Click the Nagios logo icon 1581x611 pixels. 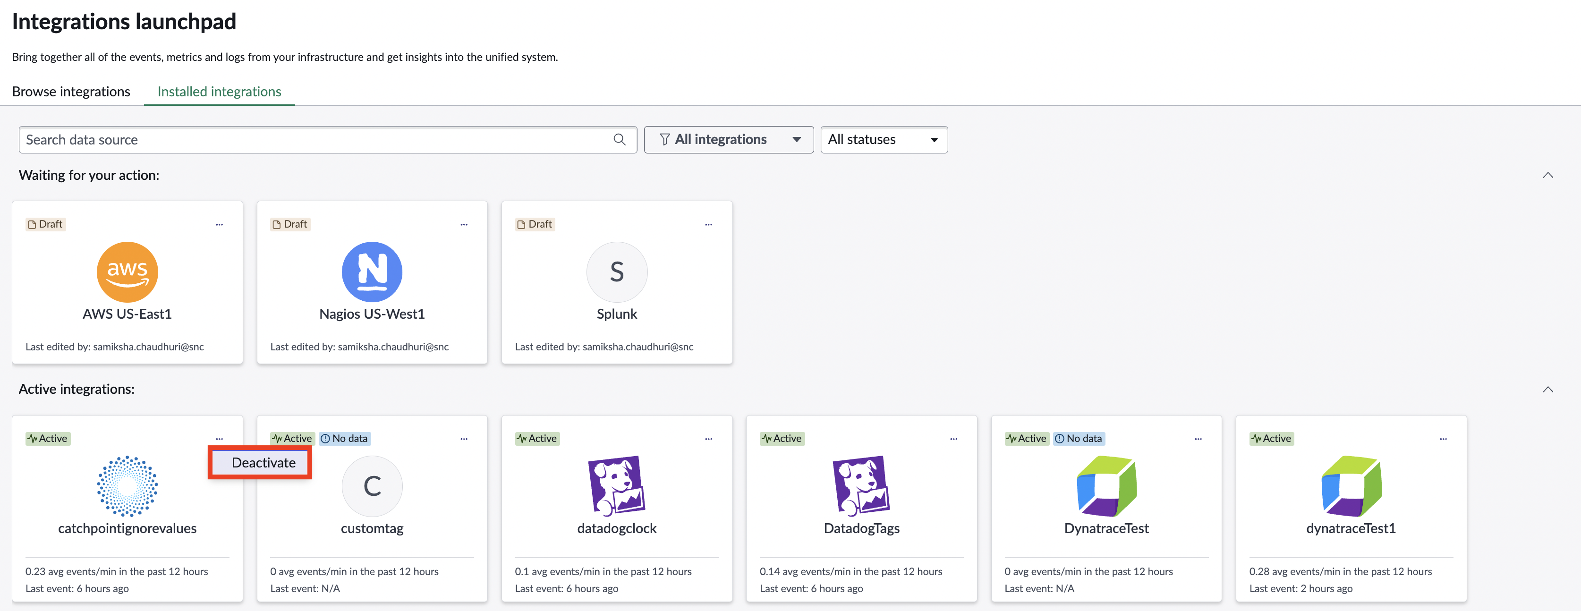click(372, 272)
